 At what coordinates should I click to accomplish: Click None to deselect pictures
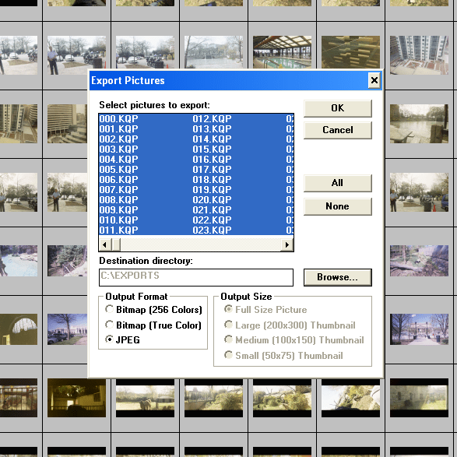(x=338, y=206)
